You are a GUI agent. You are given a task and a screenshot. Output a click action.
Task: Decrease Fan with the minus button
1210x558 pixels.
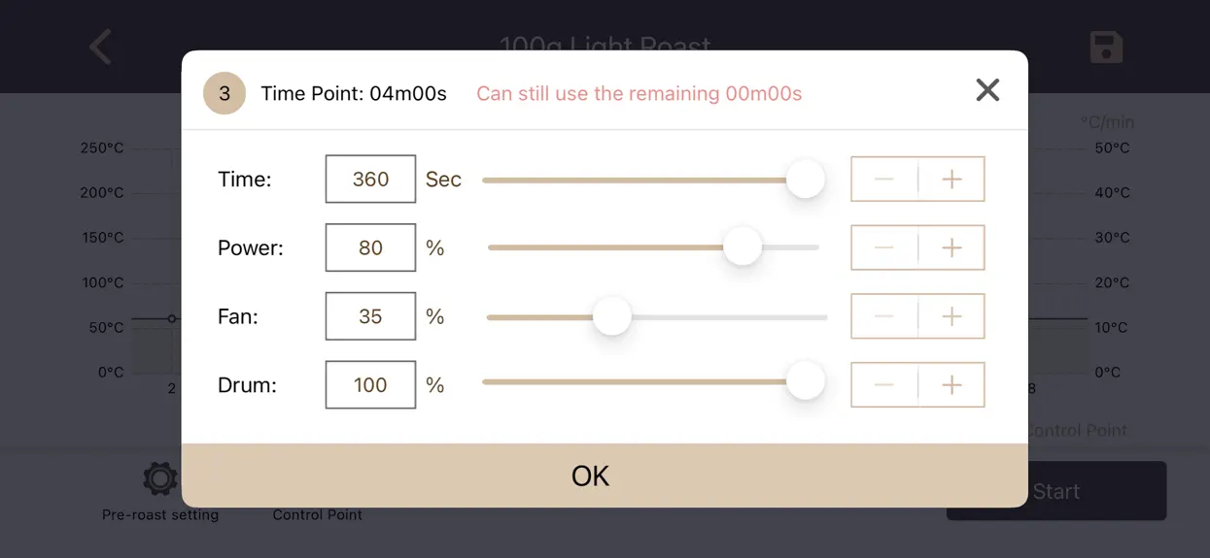[883, 316]
